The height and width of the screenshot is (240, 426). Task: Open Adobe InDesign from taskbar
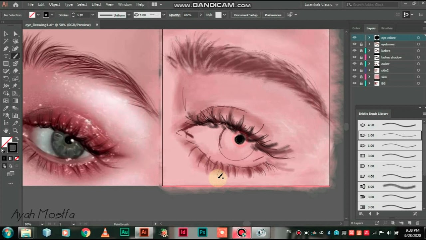coord(183,232)
